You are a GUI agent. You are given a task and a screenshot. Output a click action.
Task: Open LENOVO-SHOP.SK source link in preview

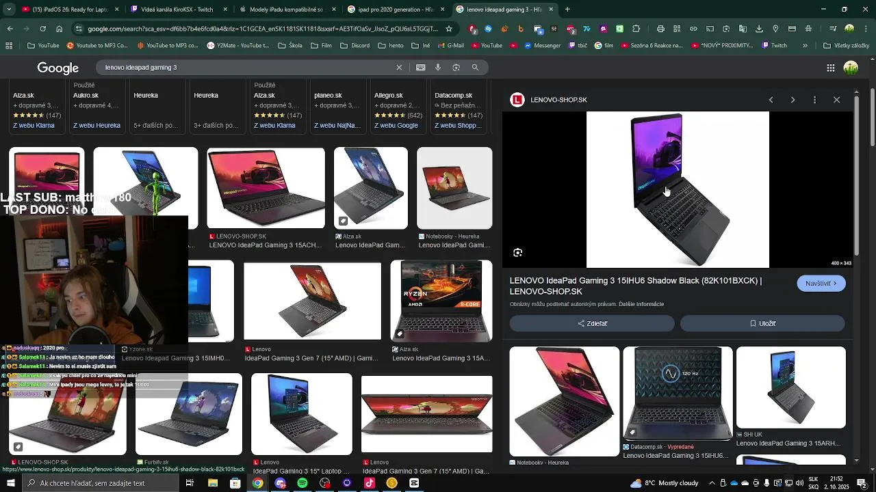[x=558, y=100]
